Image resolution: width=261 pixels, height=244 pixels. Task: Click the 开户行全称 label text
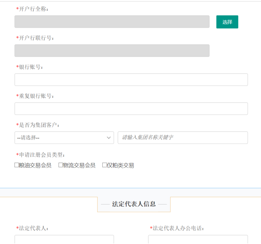[x=34, y=9]
